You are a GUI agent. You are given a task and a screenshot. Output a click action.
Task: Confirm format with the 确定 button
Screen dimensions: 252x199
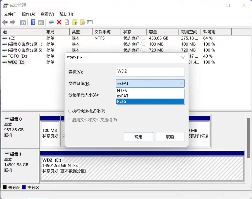[138, 137]
